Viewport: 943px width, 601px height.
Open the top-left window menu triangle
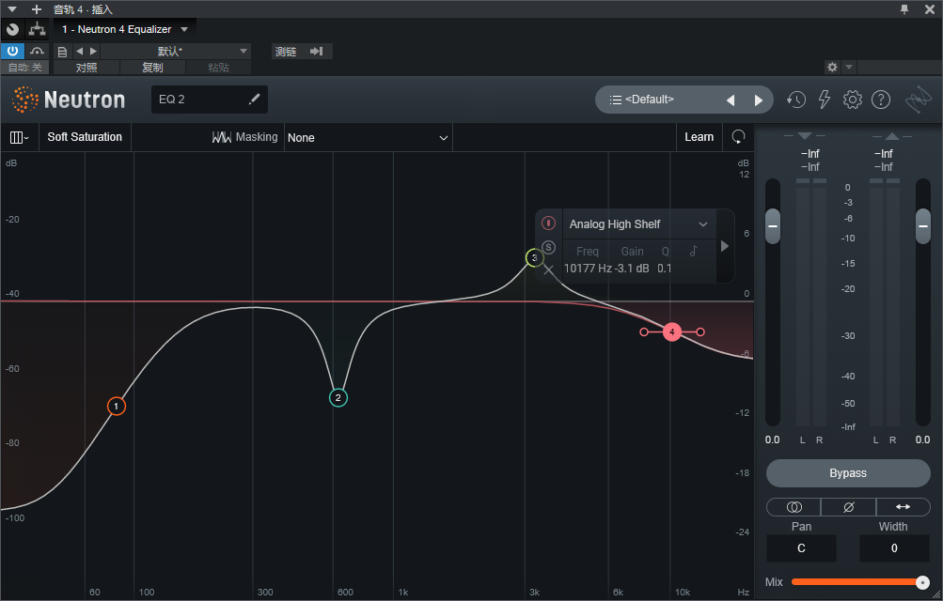tap(12, 9)
